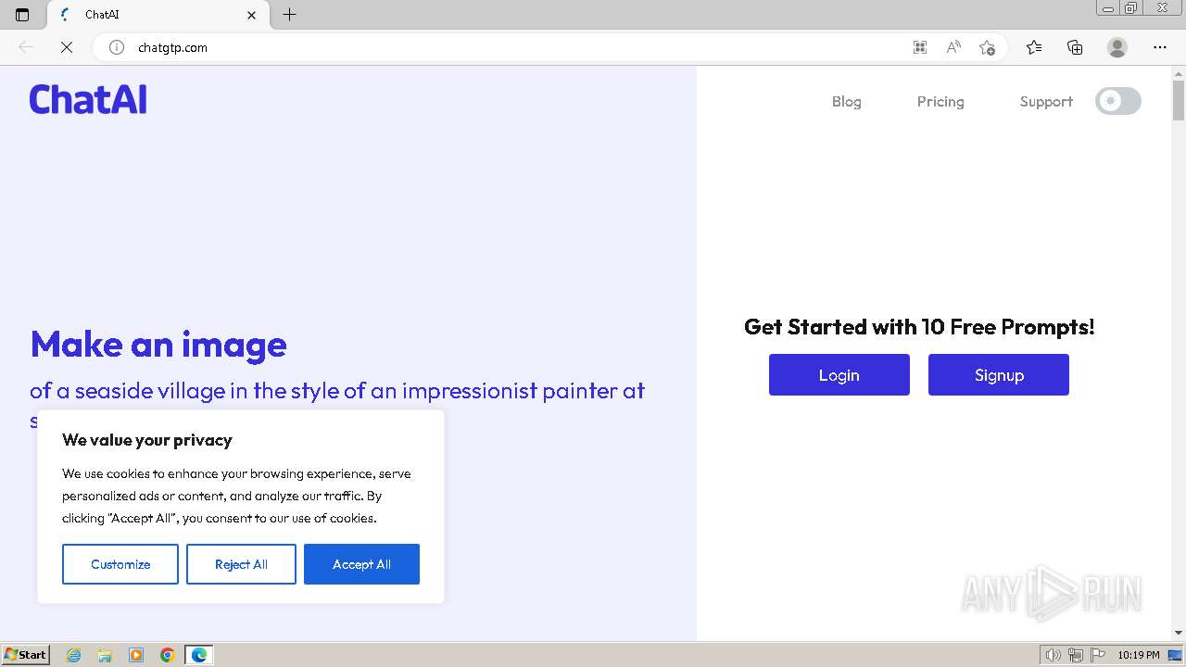Stop loading the page
The image size is (1186, 667).
[x=67, y=47]
